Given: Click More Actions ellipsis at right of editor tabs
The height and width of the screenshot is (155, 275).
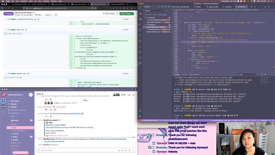Looking at the screenshot, I should 272,7.
